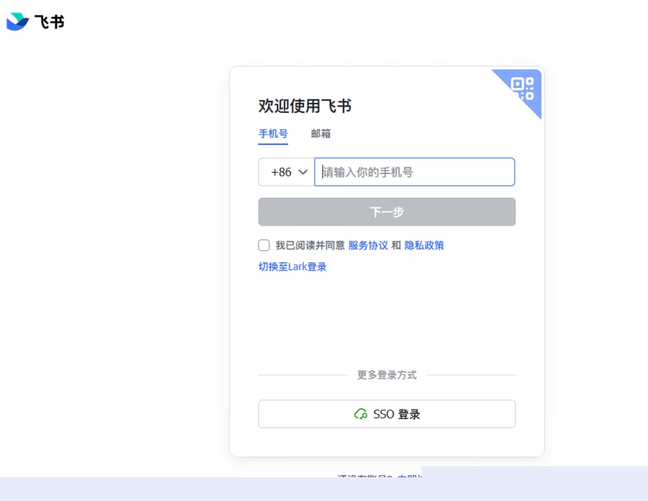This screenshot has width=648, height=501.
Task: Click the 更多登录方式 divider text
Action: pos(386,374)
